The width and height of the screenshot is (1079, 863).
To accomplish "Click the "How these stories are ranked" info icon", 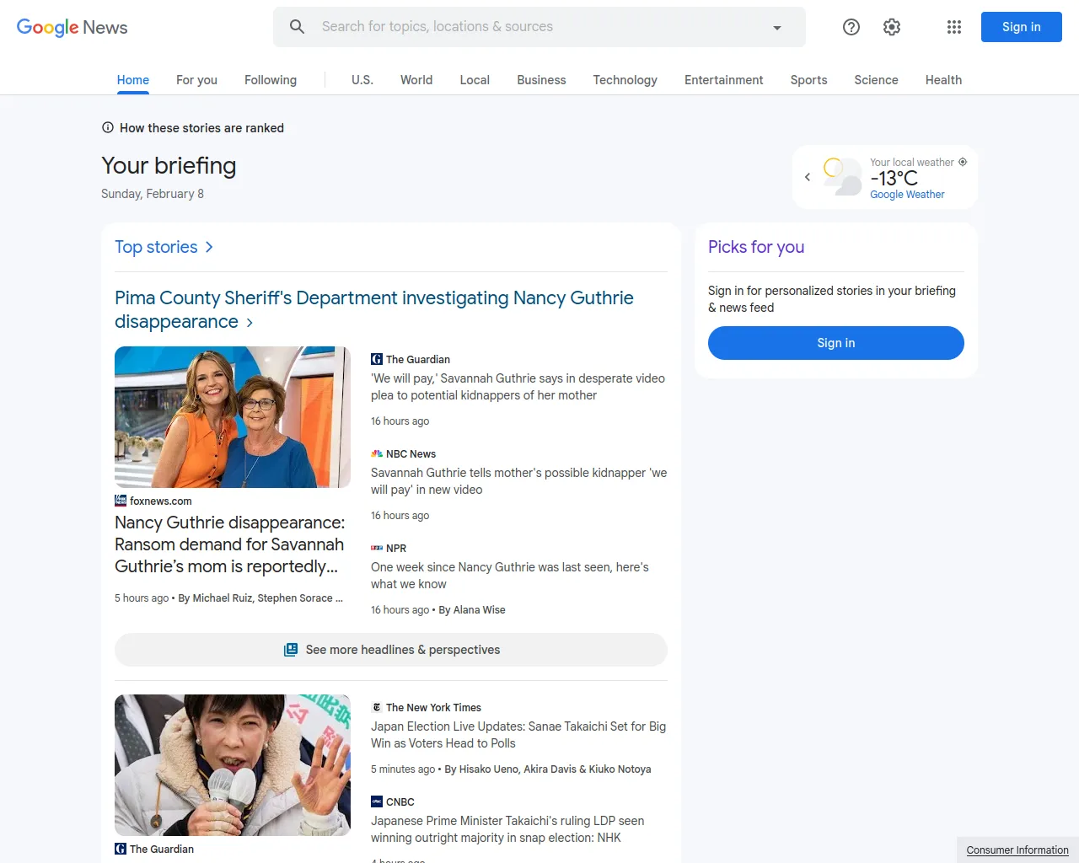I will (107, 127).
